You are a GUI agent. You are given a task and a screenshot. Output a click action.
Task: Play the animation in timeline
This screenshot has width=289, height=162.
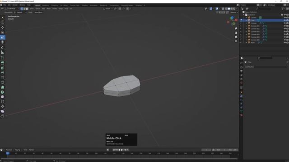point(122,150)
